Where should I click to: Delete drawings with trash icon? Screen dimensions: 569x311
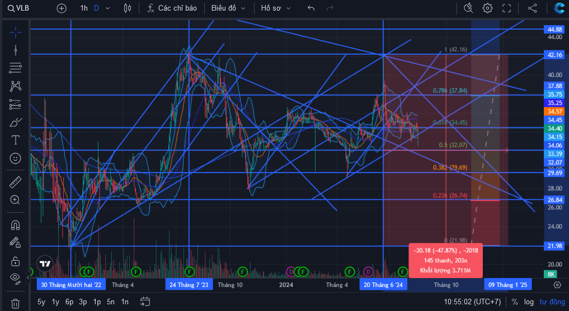[x=15, y=303]
